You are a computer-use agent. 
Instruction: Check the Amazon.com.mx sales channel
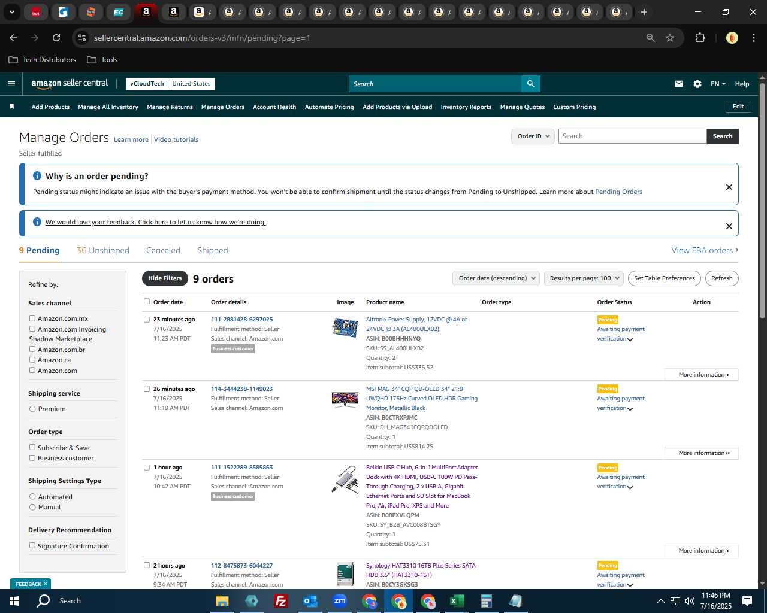[x=32, y=318]
